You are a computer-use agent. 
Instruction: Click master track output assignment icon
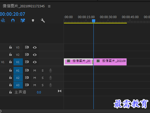pos(59,91)
